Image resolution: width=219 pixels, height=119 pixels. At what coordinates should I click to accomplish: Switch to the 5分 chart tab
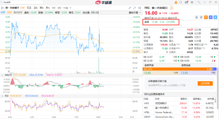coord(59,8)
